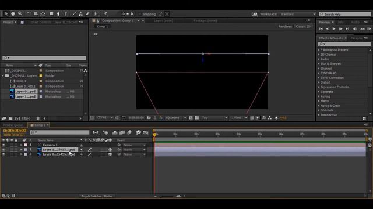Open the magnification 25% dropdown
This screenshot has height=209, width=373.
pos(105,118)
